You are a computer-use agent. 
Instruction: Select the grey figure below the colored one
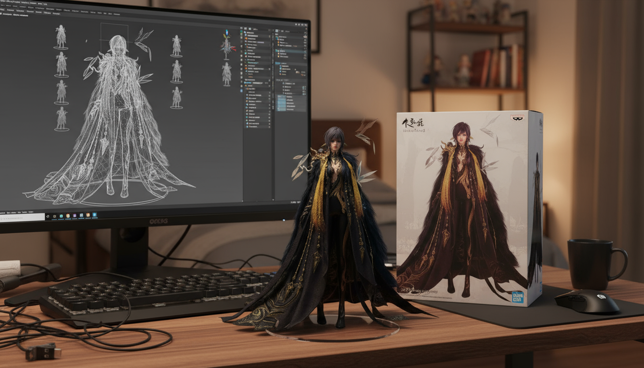[227, 74]
